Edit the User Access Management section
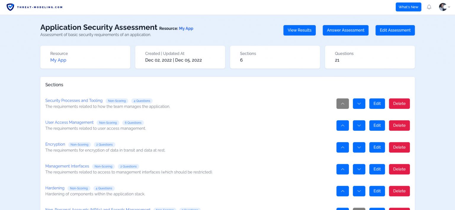This screenshot has width=455, height=210. pos(377,125)
